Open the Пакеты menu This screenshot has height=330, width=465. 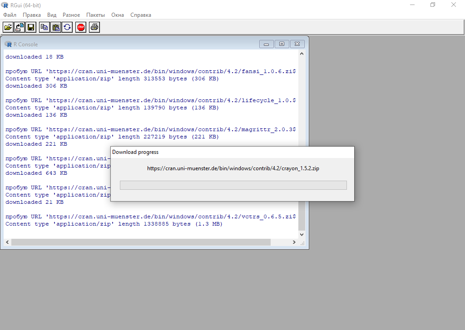point(95,15)
